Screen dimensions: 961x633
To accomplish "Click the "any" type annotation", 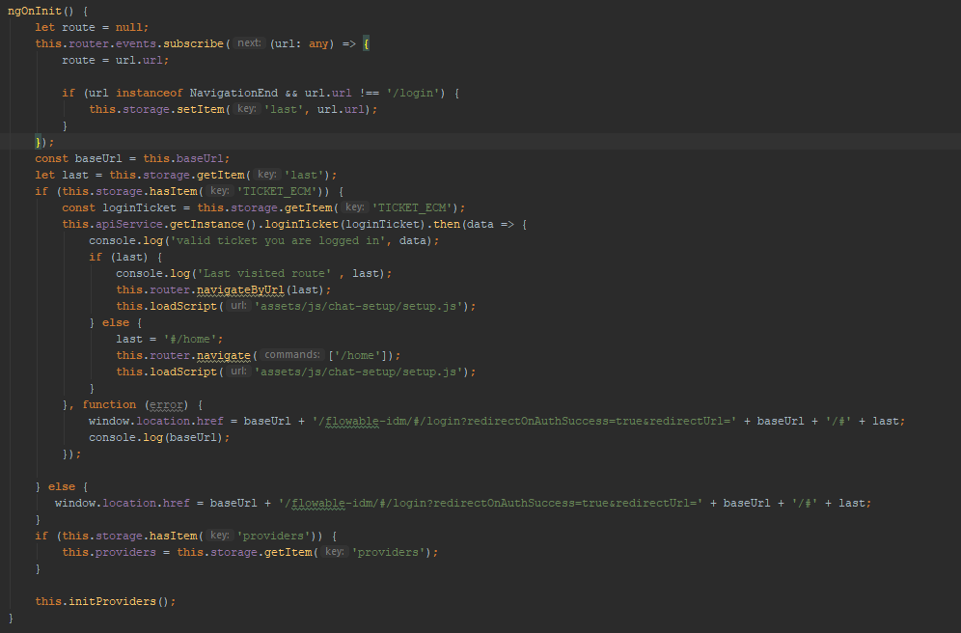I will tap(318, 44).
